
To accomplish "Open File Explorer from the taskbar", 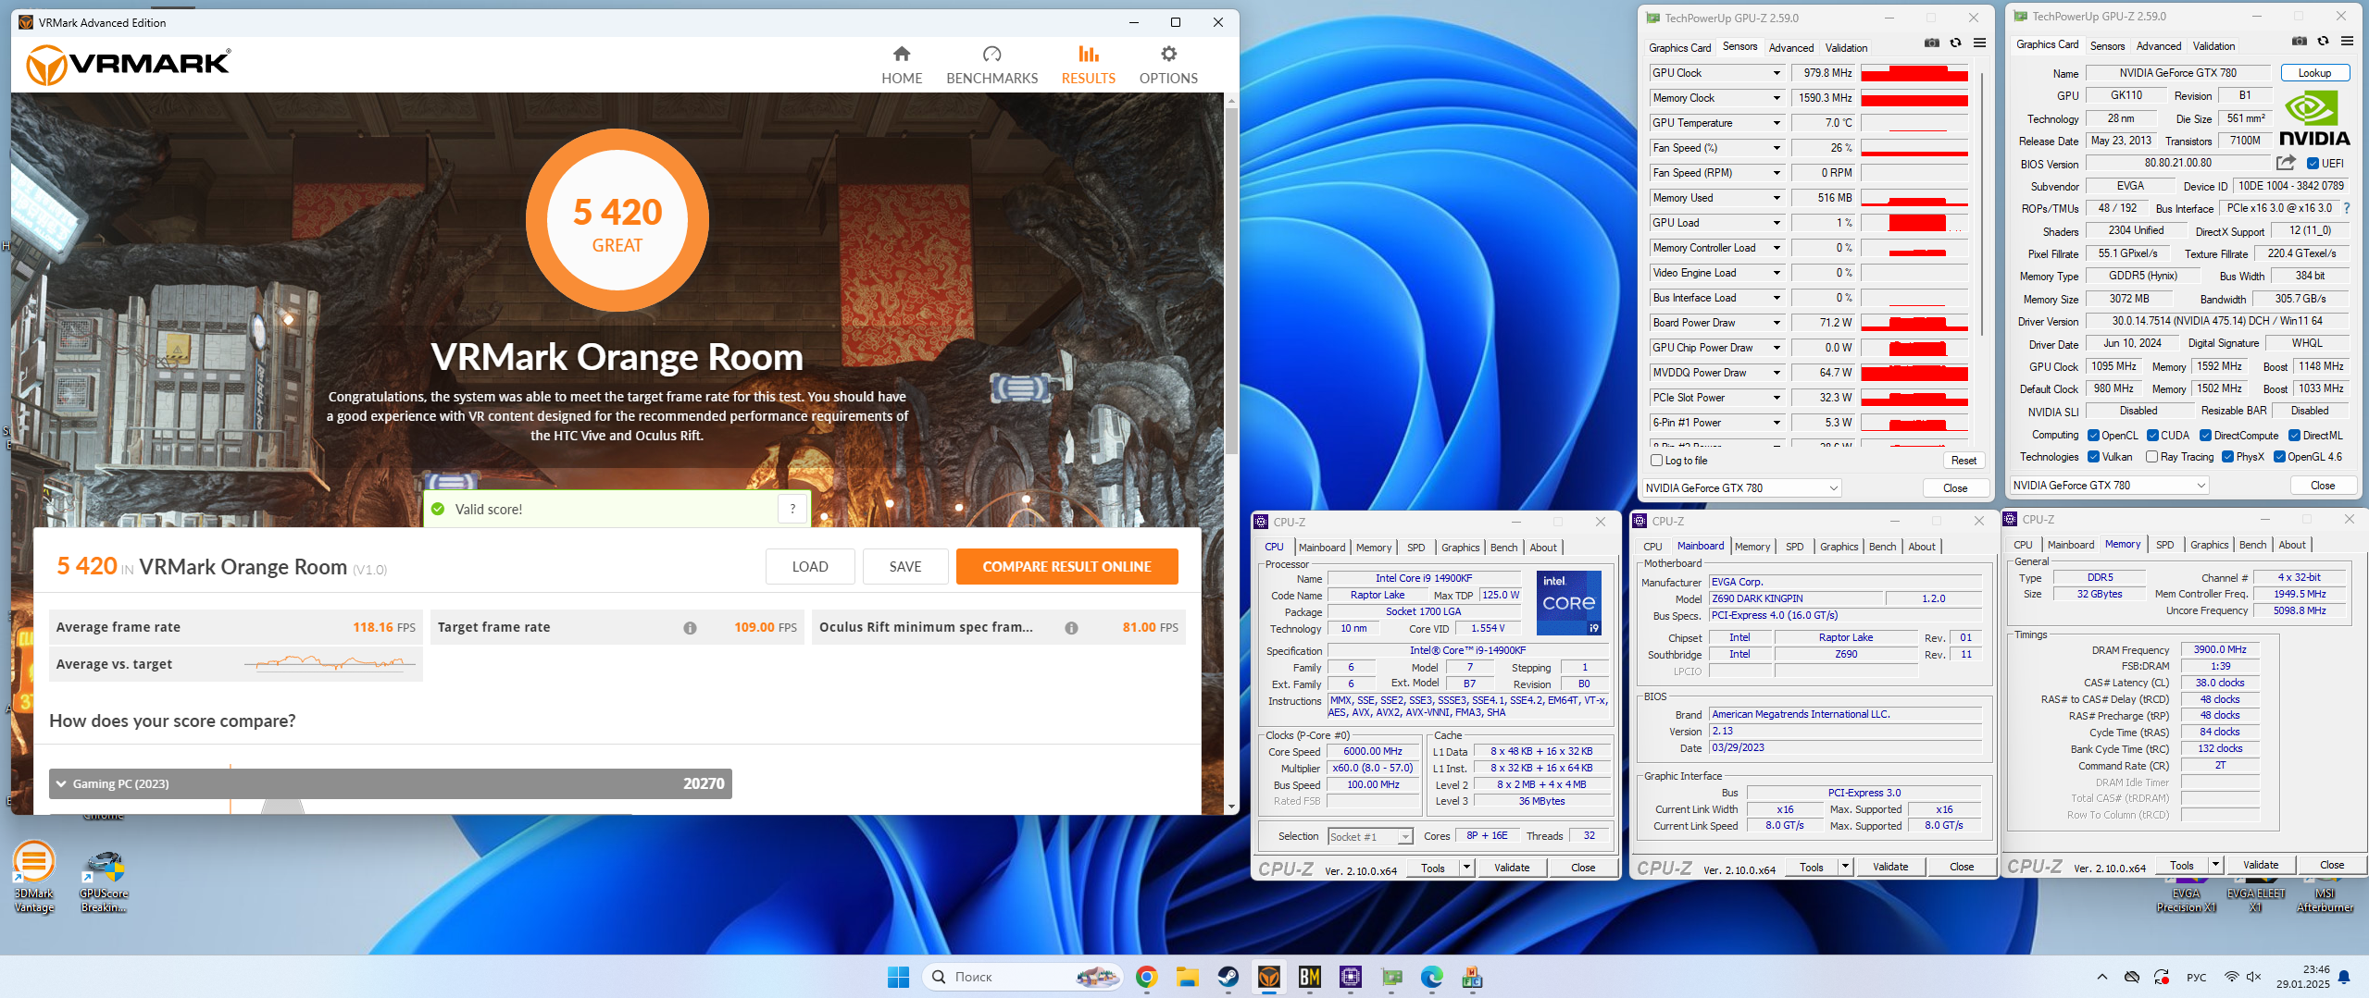I will pos(1187,977).
